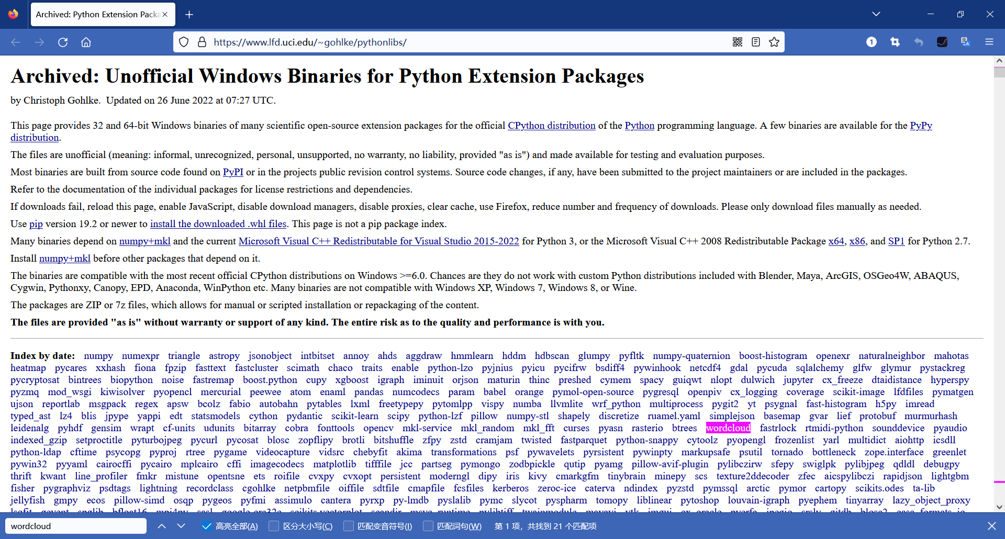Enable whole words (匹配词句) option
Viewport: 1005px width, 539px height.
click(x=428, y=526)
